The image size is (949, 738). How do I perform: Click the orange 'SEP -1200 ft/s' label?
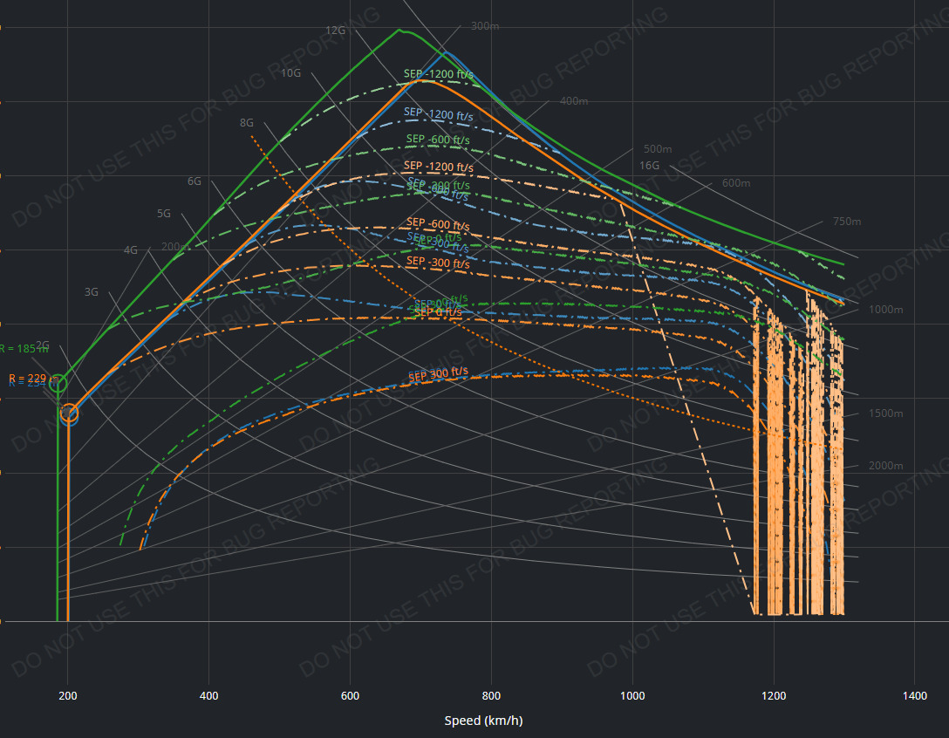coord(439,167)
